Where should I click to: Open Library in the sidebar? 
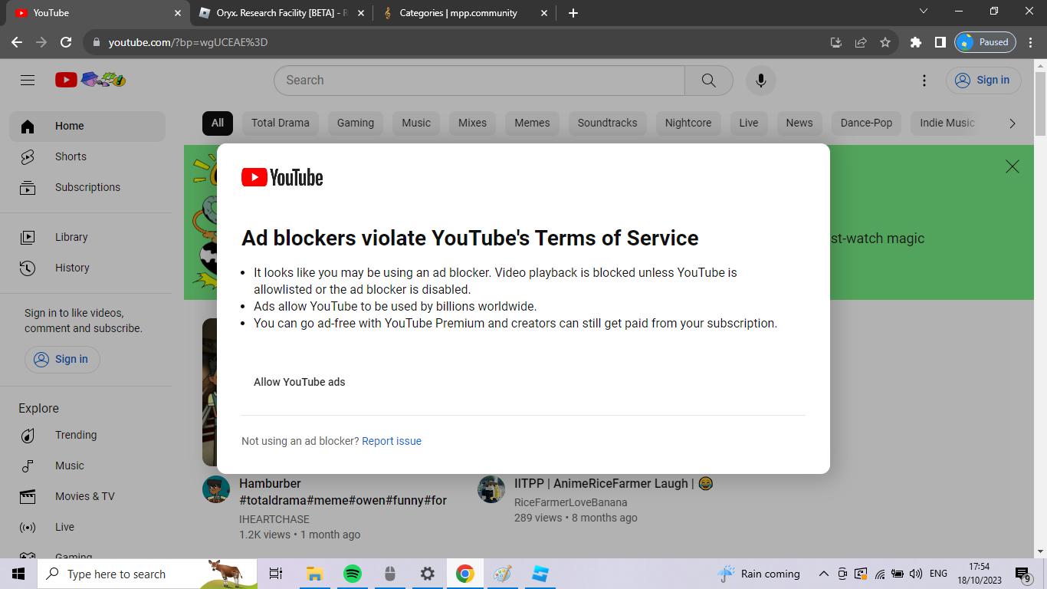pyautogui.click(x=87, y=237)
